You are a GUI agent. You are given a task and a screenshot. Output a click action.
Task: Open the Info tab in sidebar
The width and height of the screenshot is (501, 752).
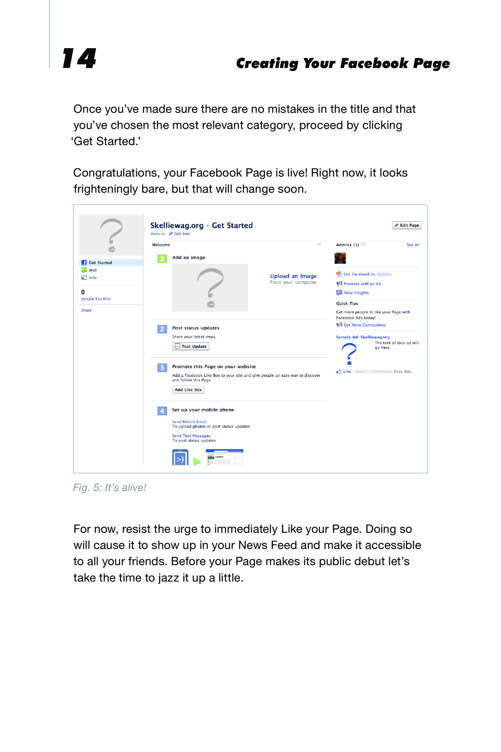93,278
